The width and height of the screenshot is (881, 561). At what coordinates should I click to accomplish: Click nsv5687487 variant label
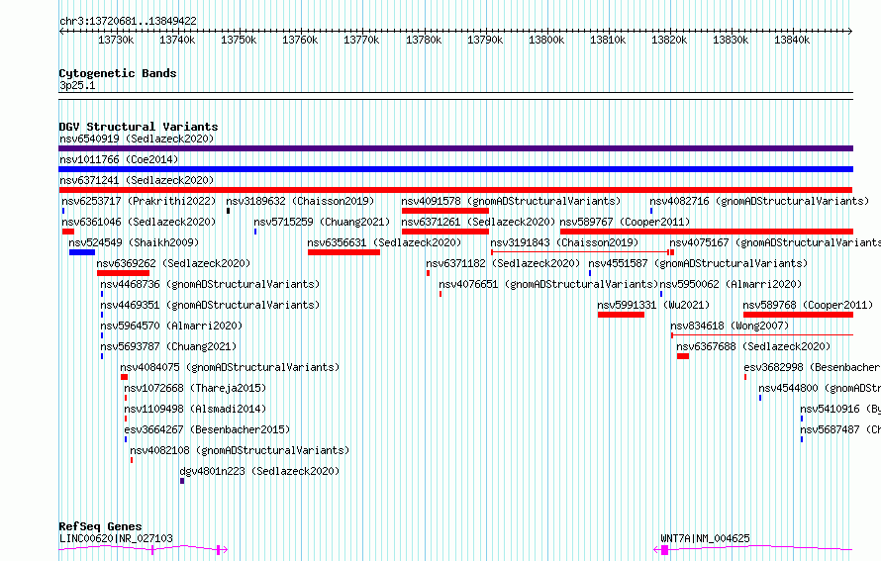pyautogui.click(x=840, y=429)
